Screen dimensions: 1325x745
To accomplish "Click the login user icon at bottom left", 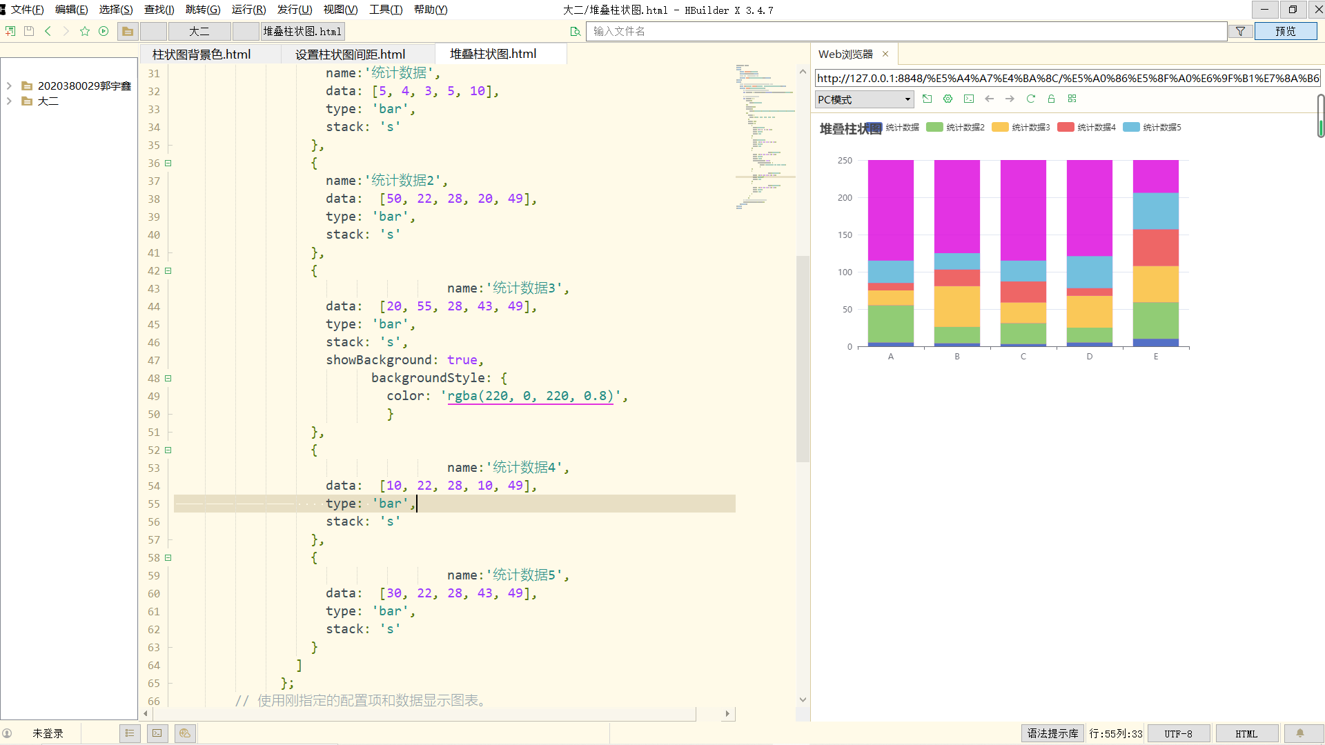I will coord(8,733).
